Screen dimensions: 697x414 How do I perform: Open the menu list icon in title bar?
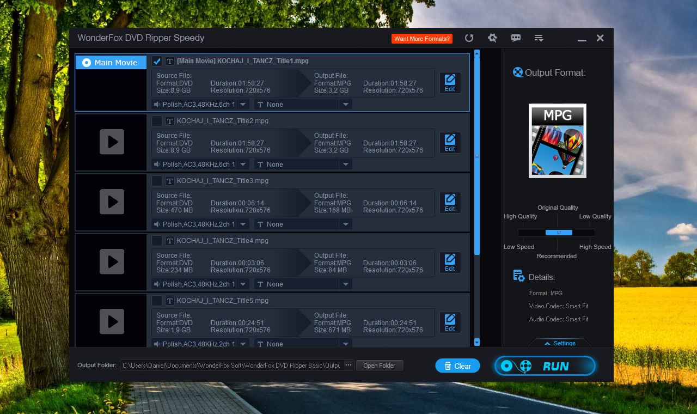539,38
